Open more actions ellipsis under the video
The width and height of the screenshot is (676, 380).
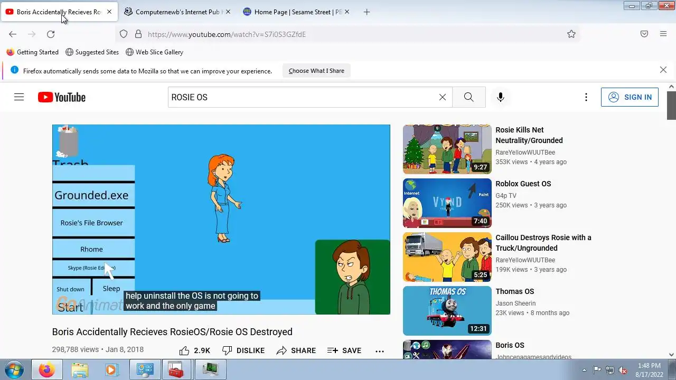(x=380, y=350)
